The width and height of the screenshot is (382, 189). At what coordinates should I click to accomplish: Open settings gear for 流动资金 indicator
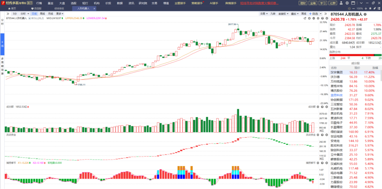[318, 135]
